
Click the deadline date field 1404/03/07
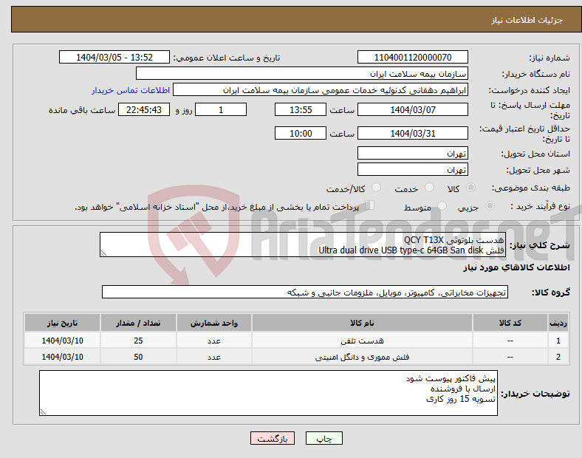[x=412, y=110]
